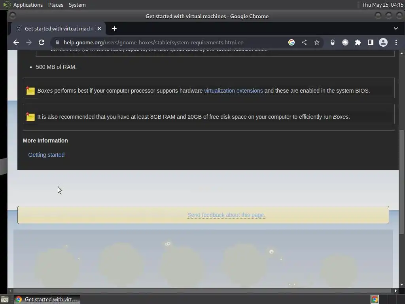Open the round gray extension icon
Screen dimensions: 405x304
tap(345, 42)
